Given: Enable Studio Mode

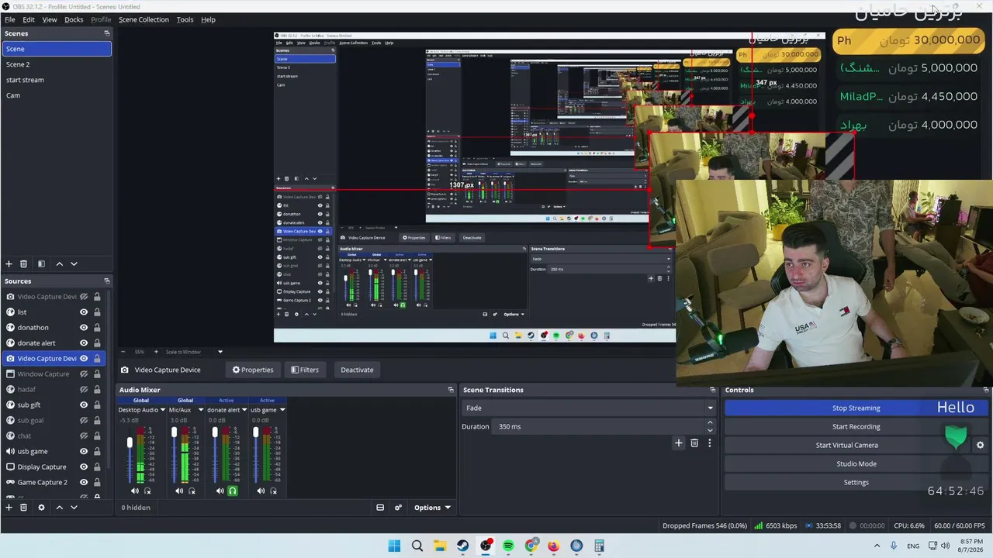Looking at the screenshot, I should click(x=856, y=464).
